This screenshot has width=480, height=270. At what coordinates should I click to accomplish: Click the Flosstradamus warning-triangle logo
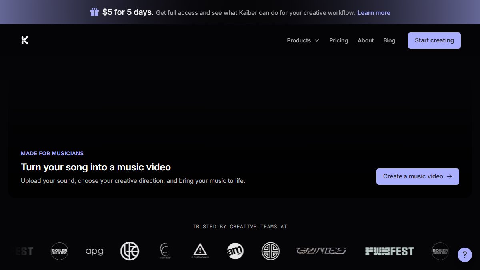tap(199, 251)
